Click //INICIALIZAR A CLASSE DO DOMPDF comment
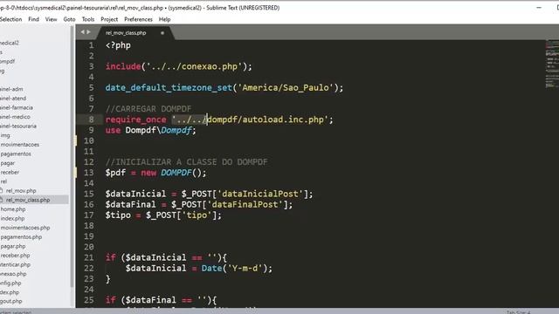Screen dimensions: 559x314 pos(186,162)
